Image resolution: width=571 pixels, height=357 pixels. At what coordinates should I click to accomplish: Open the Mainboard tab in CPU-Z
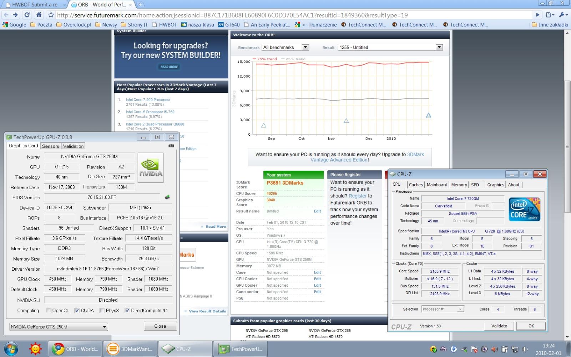437,185
